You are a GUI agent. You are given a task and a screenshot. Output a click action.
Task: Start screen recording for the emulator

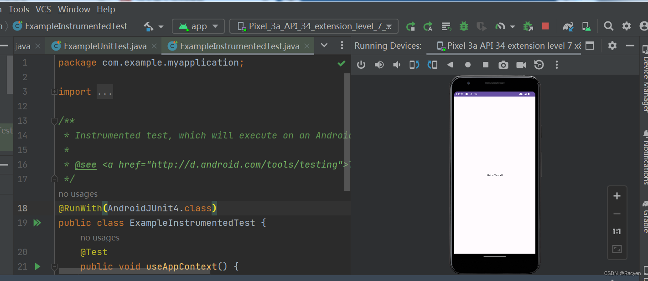tap(521, 65)
